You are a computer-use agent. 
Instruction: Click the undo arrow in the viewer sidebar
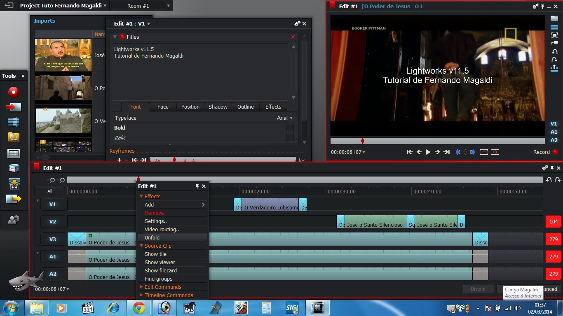(554, 51)
